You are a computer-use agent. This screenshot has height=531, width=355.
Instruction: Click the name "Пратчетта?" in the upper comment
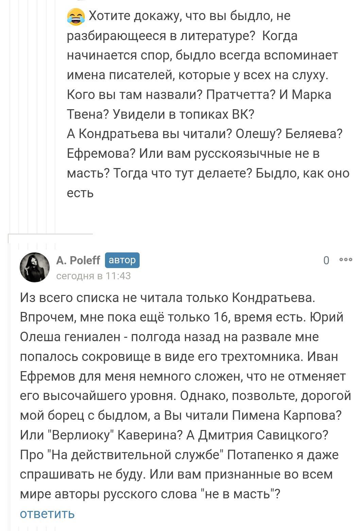[x=241, y=95]
